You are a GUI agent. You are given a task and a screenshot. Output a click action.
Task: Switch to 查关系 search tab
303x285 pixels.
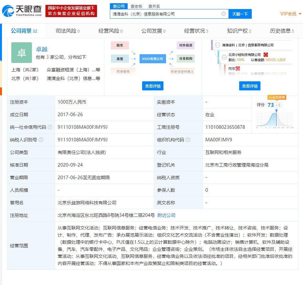(154, 6)
